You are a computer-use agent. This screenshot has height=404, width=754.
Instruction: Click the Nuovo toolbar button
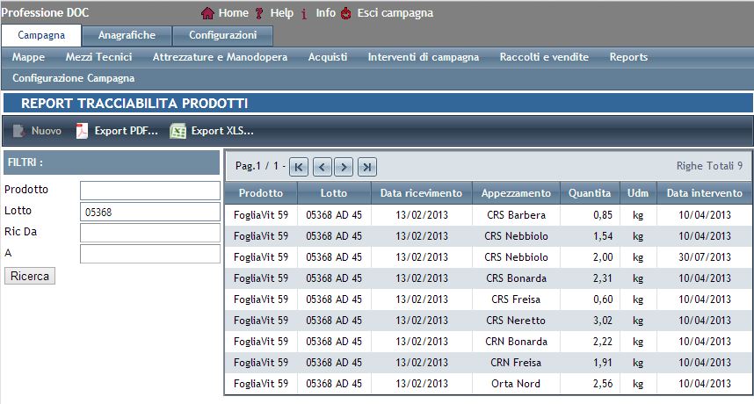38,132
